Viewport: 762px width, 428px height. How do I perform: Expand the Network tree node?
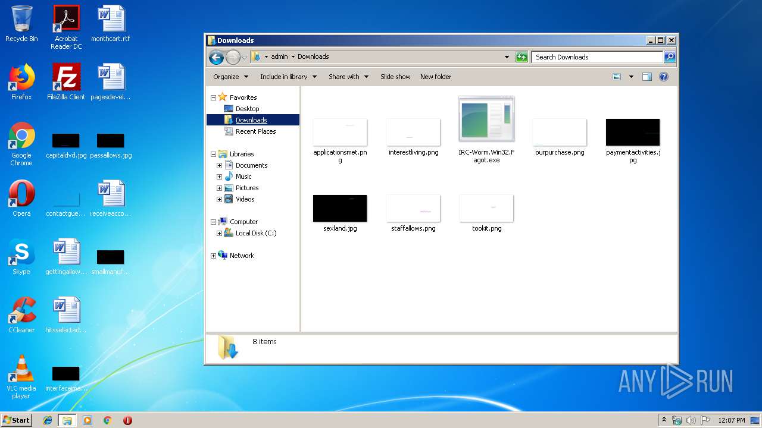point(213,256)
